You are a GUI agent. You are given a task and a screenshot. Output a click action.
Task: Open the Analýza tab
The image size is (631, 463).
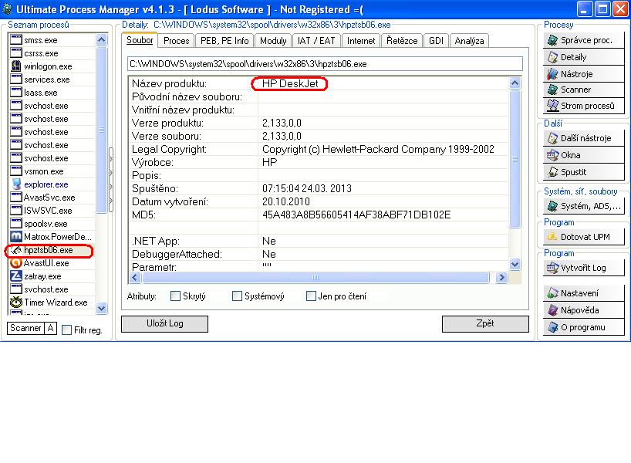coord(469,41)
